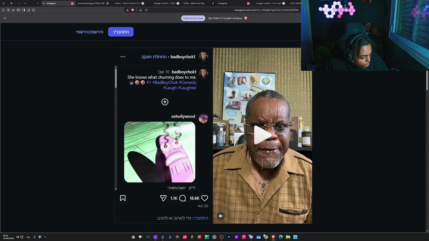Click the blue log in button

click(x=121, y=32)
